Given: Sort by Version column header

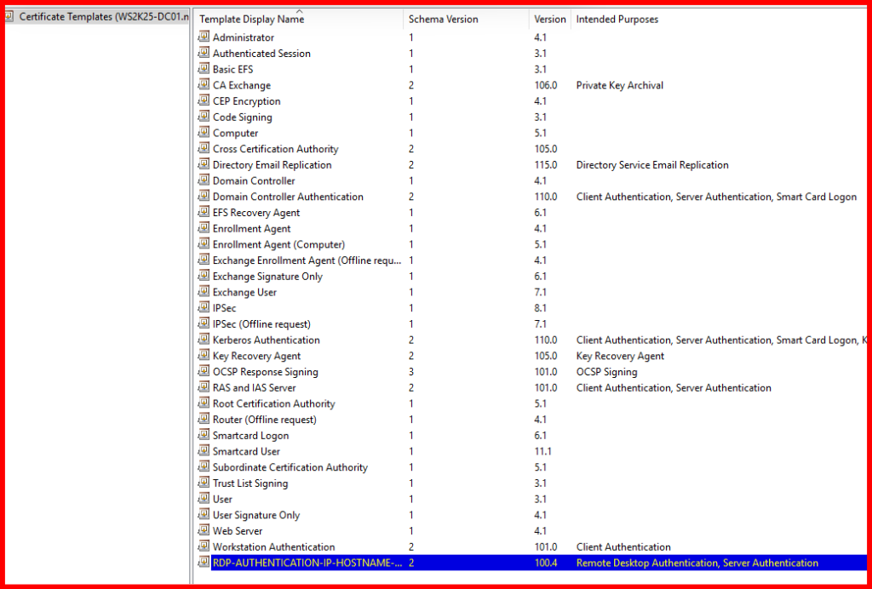Looking at the screenshot, I should pyautogui.click(x=549, y=20).
